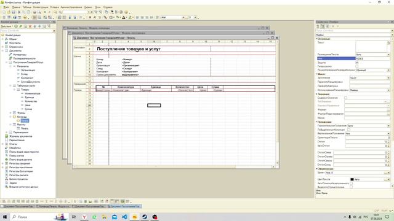Select Номенклатура under the Товары table part

click(x=33, y=93)
